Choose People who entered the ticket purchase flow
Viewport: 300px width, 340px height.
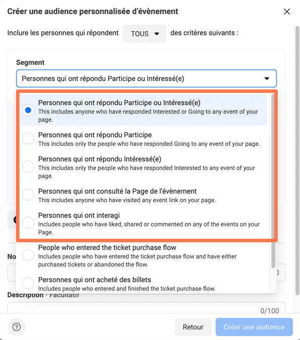(x=107, y=247)
